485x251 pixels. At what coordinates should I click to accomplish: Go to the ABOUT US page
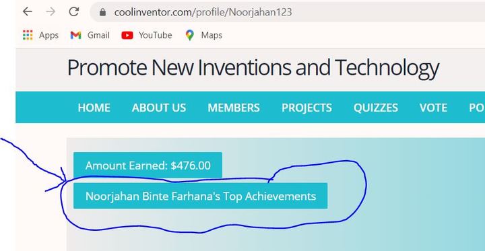tap(159, 108)
